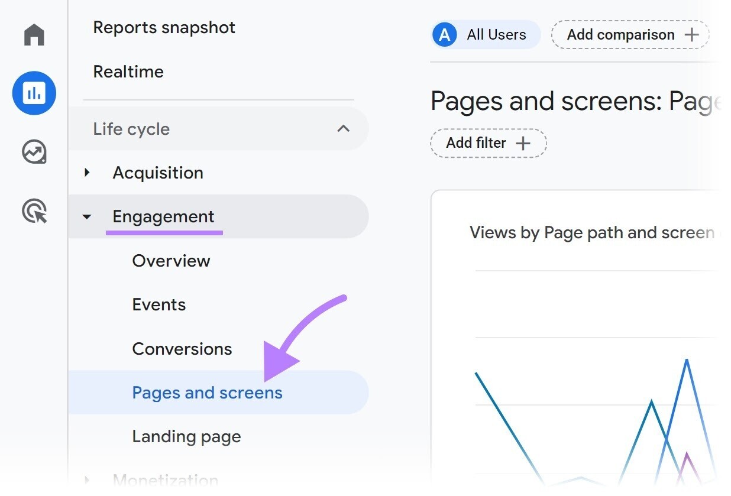This screenshot has width=731, height=496.
Task: Click the blue A avatar on All Users
Action: pyautogui.click(x=443, y=34)
